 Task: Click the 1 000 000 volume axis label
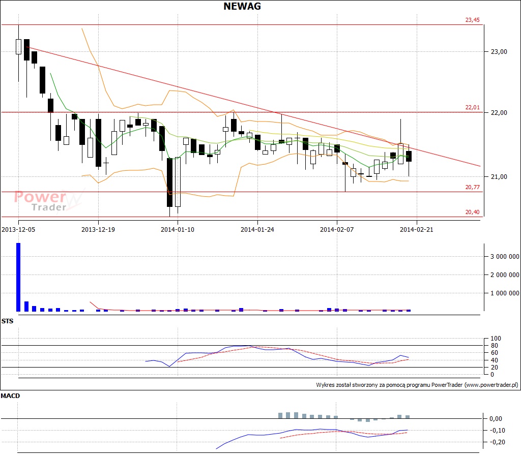click(x=505, y=293)
